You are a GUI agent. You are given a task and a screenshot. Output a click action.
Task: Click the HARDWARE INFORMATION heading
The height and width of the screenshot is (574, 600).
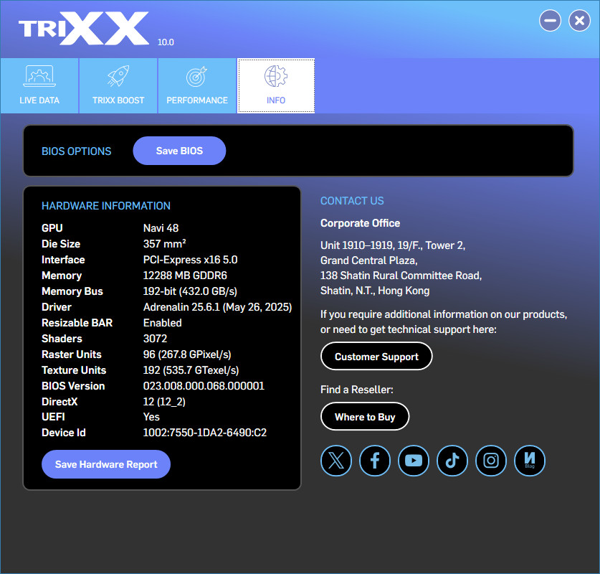click(106, 206)
